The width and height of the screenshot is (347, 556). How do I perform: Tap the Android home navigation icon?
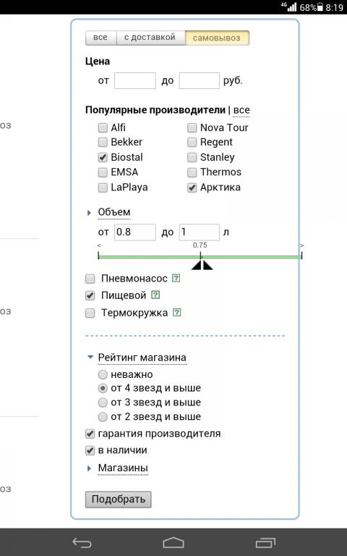[173, 542]
